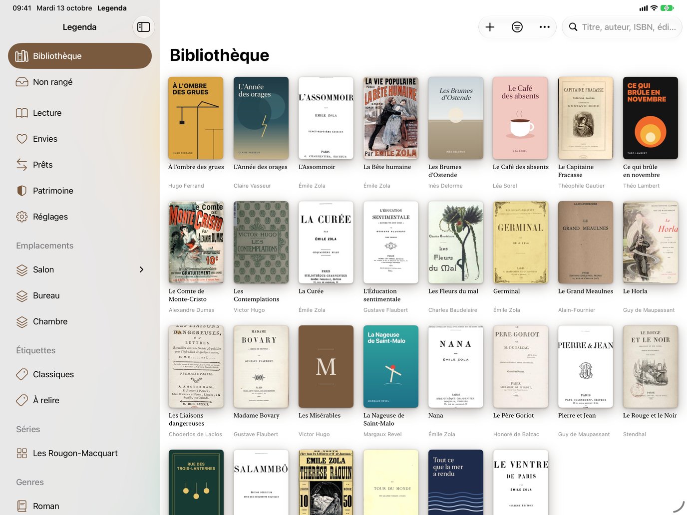Viewport: 687px width, 515px height.
Task: Click the Madame Bovary title text
Action: coord(257,415)
